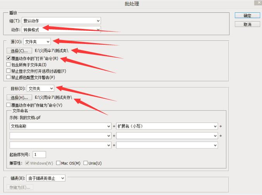Open the third-row left empty naming dropdown
Screen dimensions: 262x195
pos(60,145)
